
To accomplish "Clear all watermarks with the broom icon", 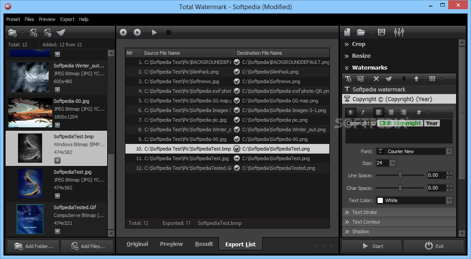I will (389, 79).
